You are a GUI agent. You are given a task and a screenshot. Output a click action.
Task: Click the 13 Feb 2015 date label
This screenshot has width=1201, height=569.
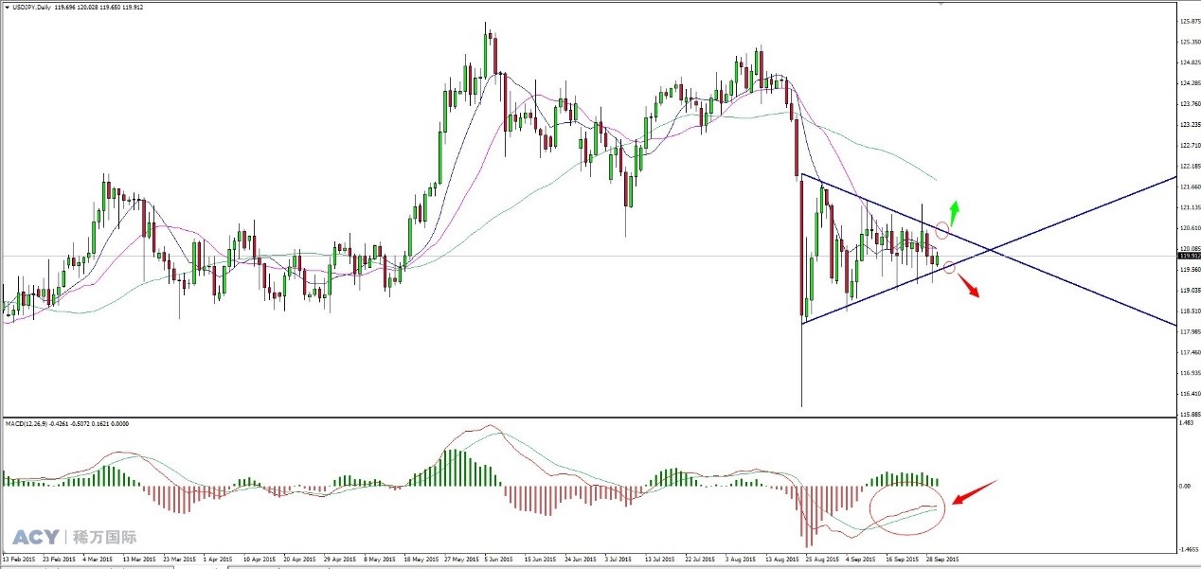[x=20, y=559]
